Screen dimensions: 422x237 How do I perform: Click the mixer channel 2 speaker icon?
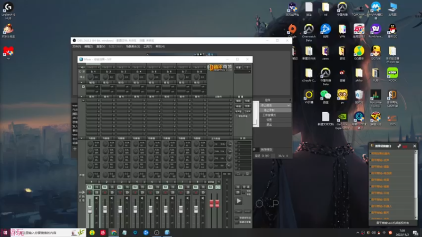[112, 199]
